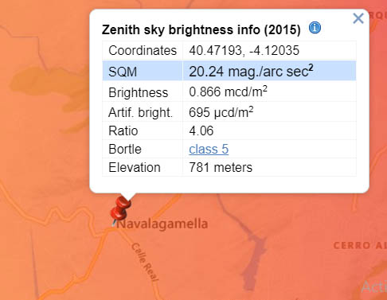Click the Bortle row label

[x=125, y=149]
